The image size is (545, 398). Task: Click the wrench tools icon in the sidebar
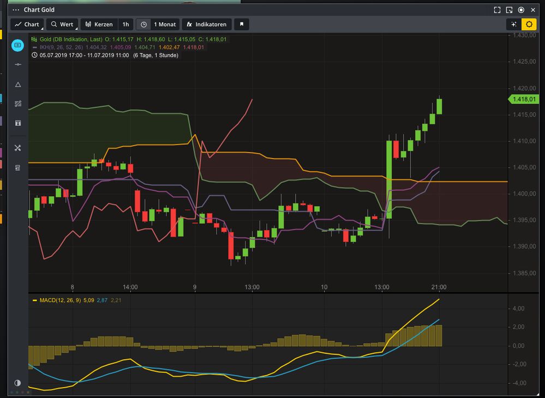pos(17,148)
